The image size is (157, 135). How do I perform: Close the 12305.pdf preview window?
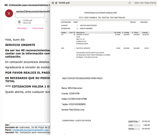[53, 3]
